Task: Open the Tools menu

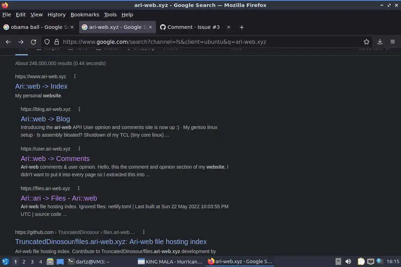Action: (110, 15)
